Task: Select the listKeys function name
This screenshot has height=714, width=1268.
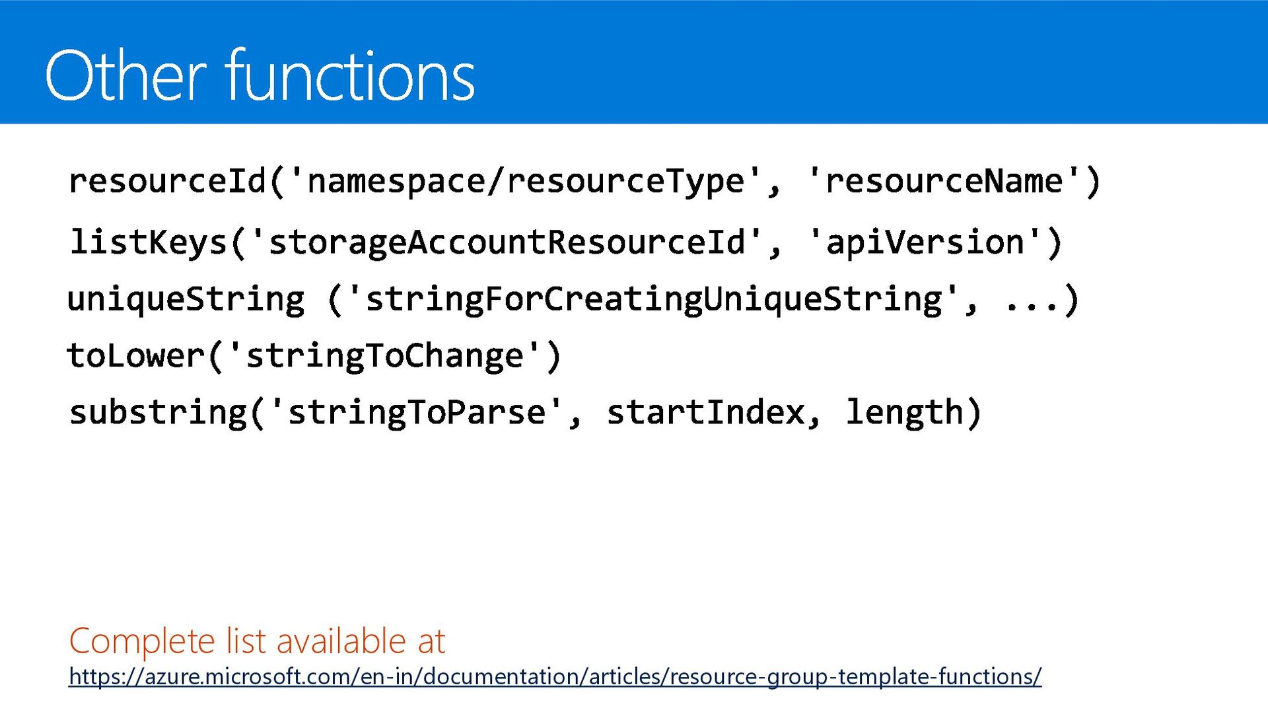Action: (x=149, y=242)
